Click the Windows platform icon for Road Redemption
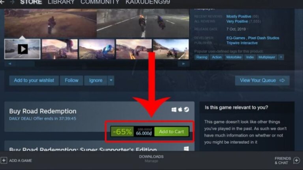 [x=174, y=110]
